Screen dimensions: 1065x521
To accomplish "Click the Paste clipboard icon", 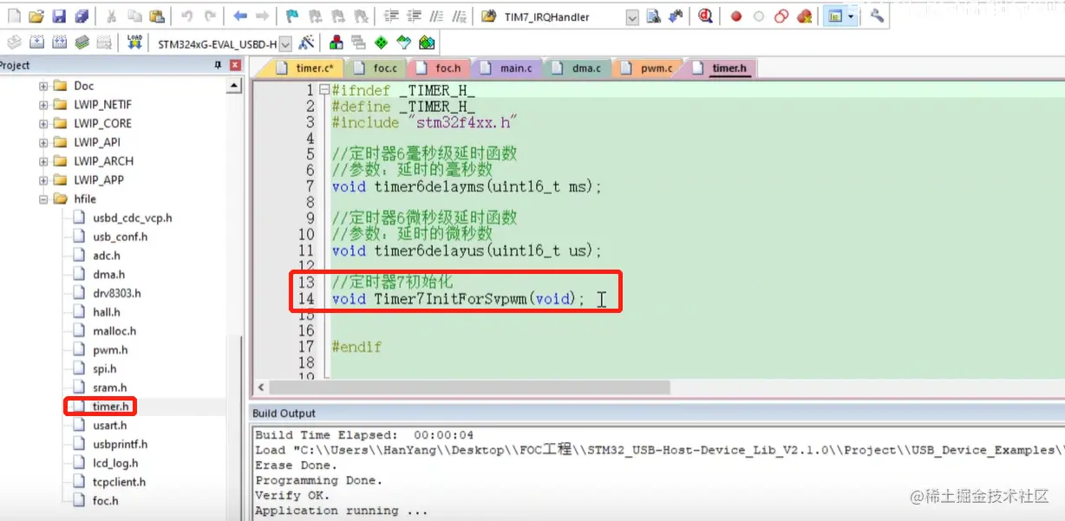I will click(157, 16).
